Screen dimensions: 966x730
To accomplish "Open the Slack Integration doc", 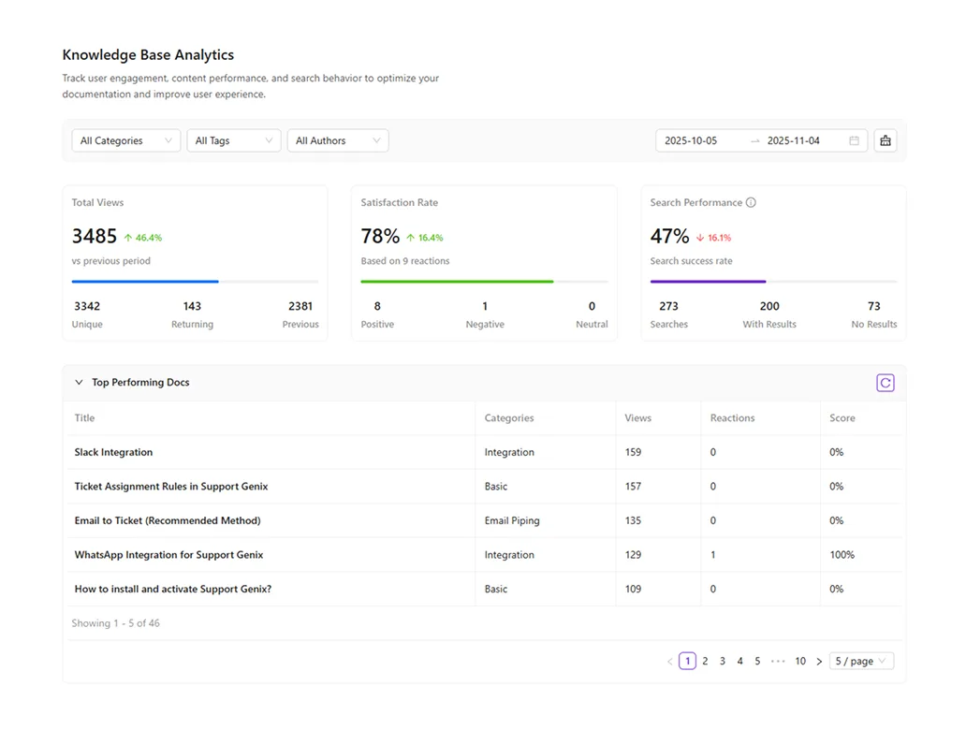I will point(113,453).
